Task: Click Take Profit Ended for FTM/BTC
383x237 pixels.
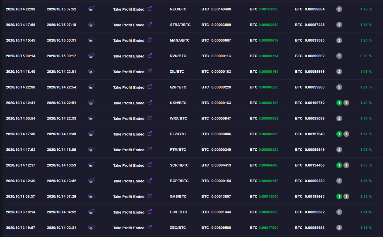Action: click(x=129, y=150)
